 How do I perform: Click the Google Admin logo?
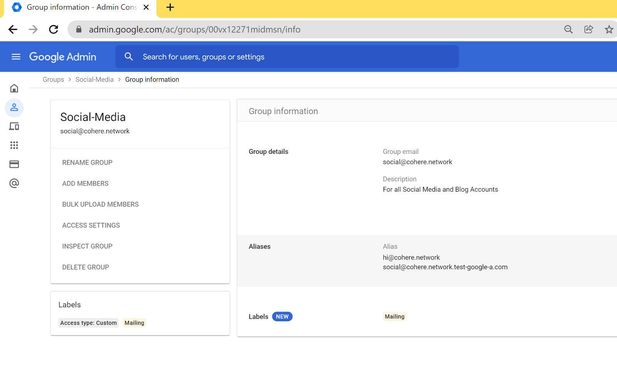63,57
